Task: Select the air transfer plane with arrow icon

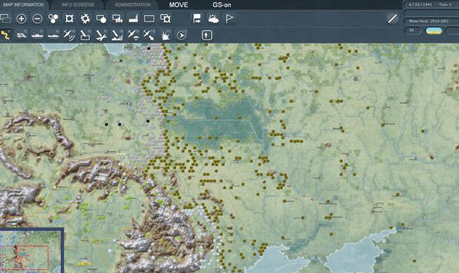Action: (149, 35)
